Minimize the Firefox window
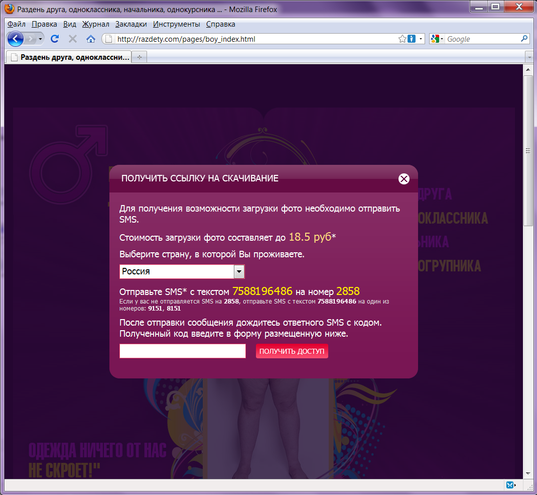Image resolution: width=537 pixels, height=495 pixels. (x=478, y=7)
